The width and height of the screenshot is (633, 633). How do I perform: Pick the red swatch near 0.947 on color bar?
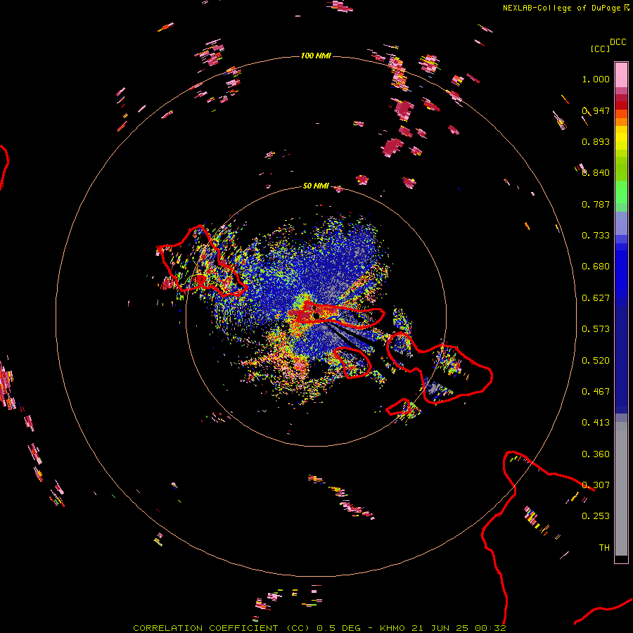621,105
